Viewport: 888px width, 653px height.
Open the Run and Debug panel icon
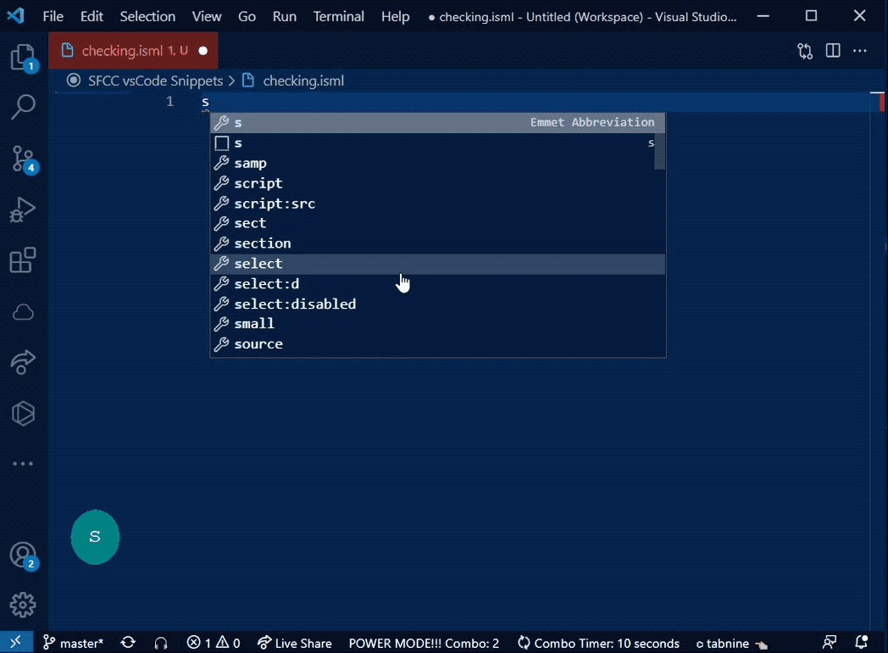[x=23, y=209]
